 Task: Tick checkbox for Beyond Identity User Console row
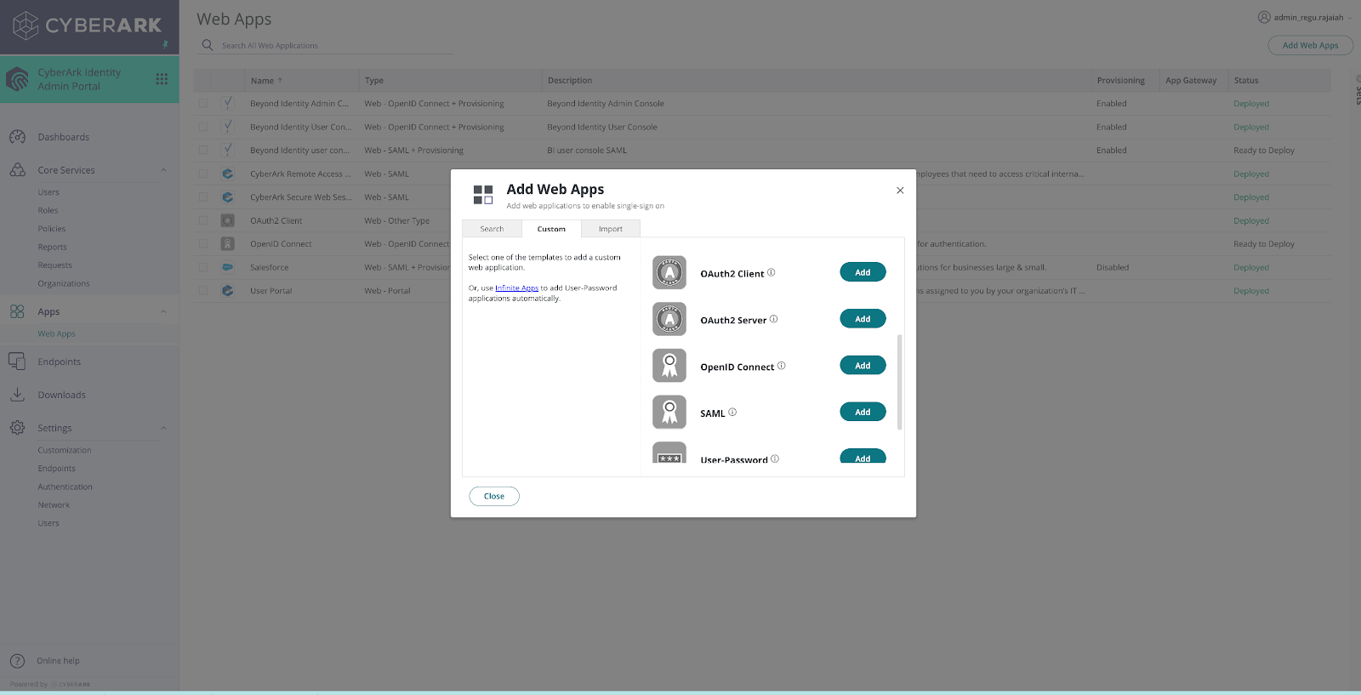pos(203,127)
